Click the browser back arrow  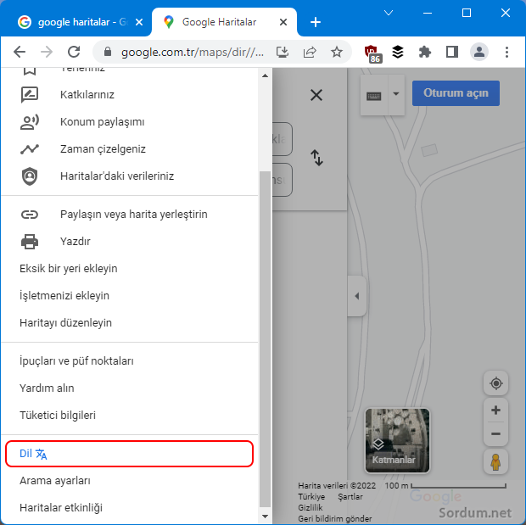[20, 52]
